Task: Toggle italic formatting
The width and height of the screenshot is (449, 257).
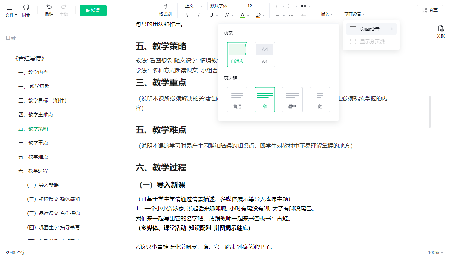Action: tap(198, 15)
